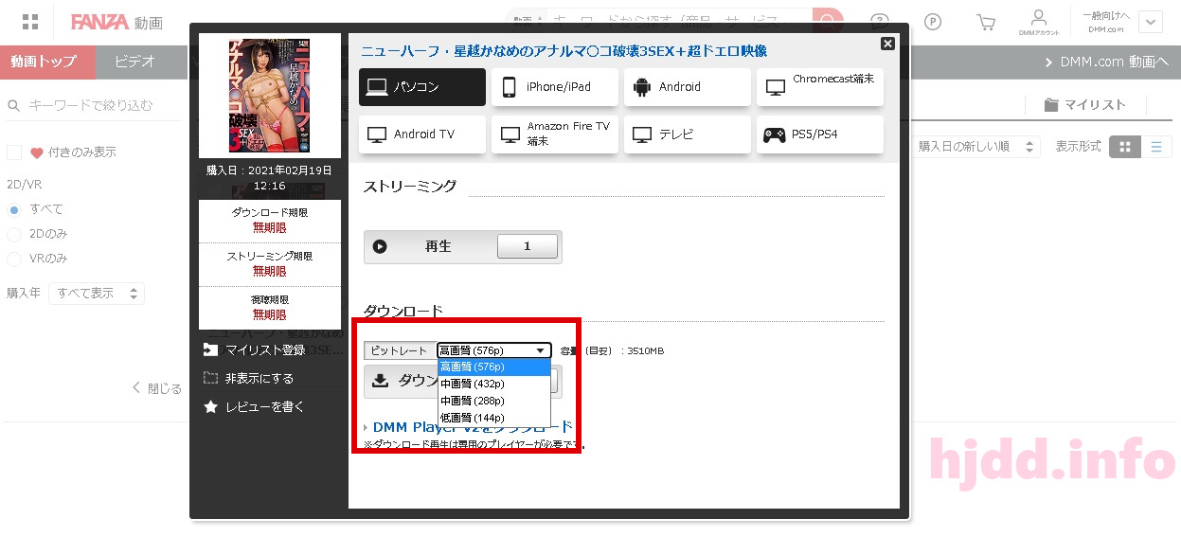The width and height of the screenshot is (1181, 537).
Task: Select the PS5/PS4 device tab
Action: coord(820,134)
